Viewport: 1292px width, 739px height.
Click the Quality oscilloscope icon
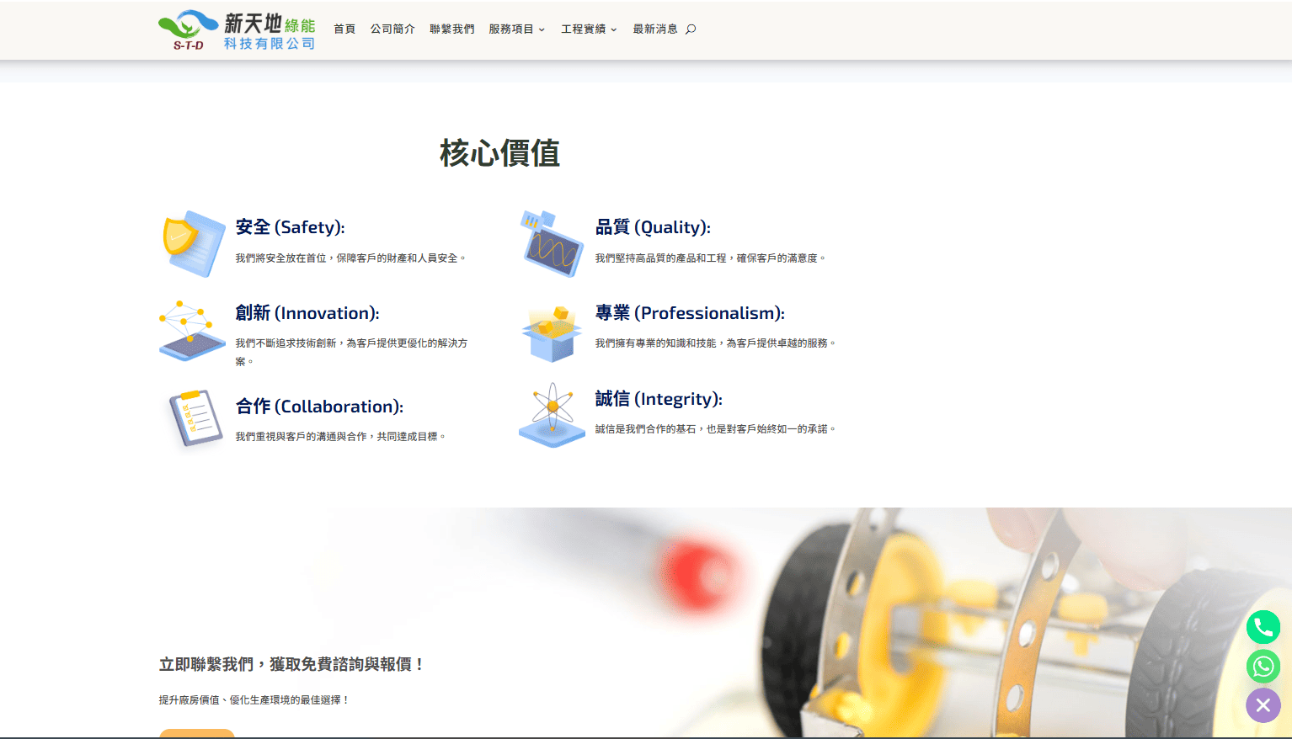pos(552,244)
